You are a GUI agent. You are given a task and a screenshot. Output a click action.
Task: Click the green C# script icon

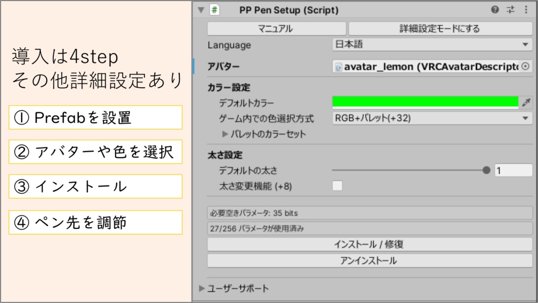tap(214, 10)
